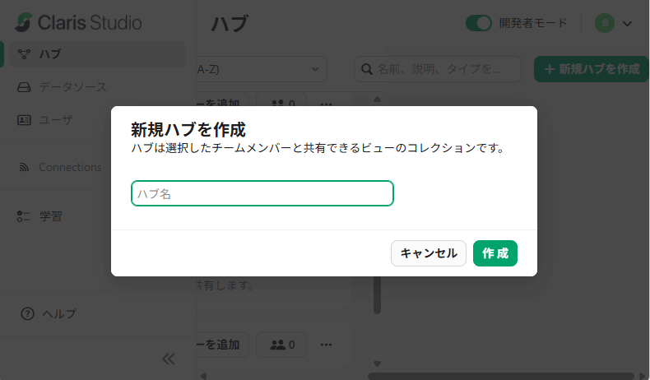Click the データソース drive icon

pos(24,87)
